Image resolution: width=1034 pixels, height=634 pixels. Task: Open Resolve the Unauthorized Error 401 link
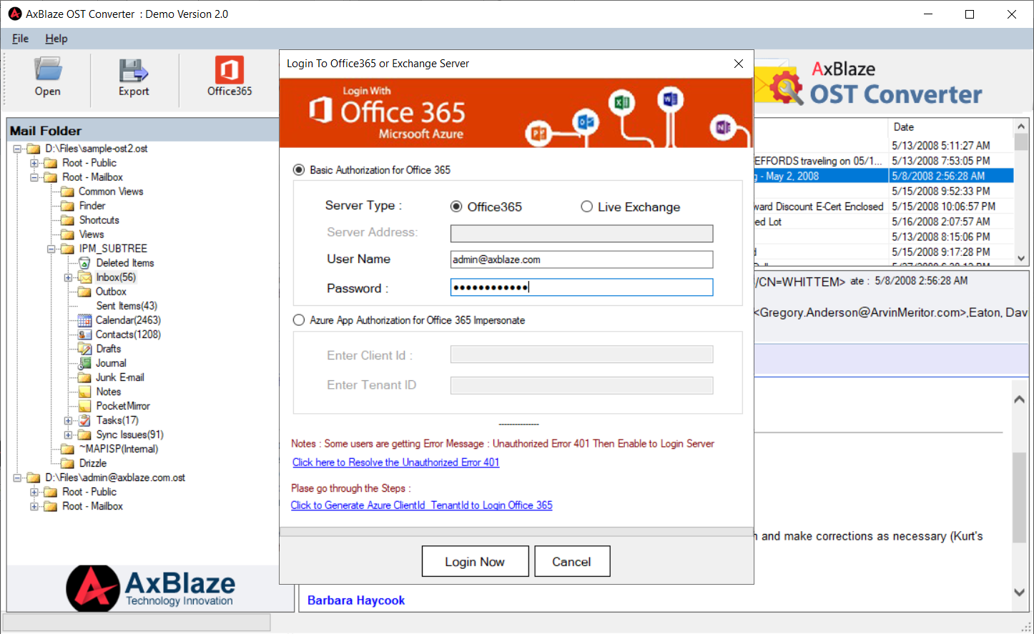pos(395,462)
